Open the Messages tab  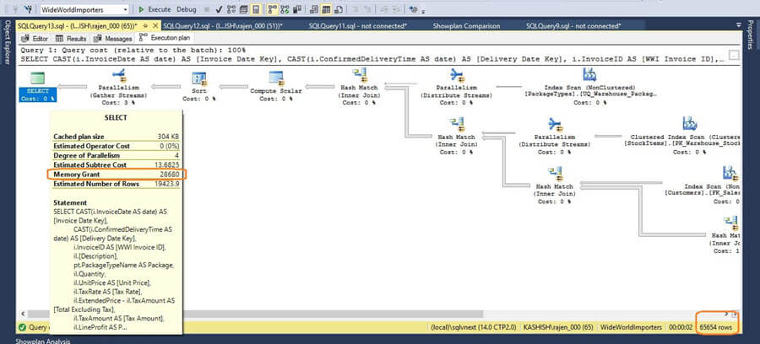tap(114, 39)
